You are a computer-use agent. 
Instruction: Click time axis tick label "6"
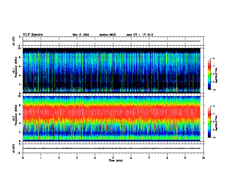131,158
